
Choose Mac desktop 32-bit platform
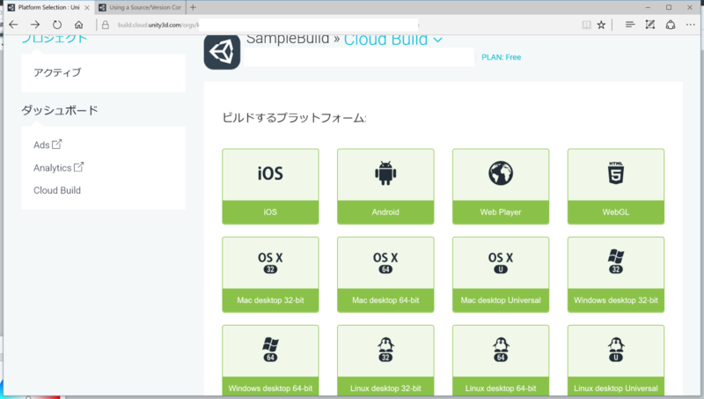(x=270, y=275)
